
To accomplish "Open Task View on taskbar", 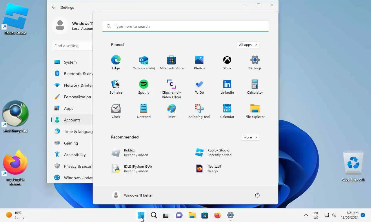I will point(166,215).
